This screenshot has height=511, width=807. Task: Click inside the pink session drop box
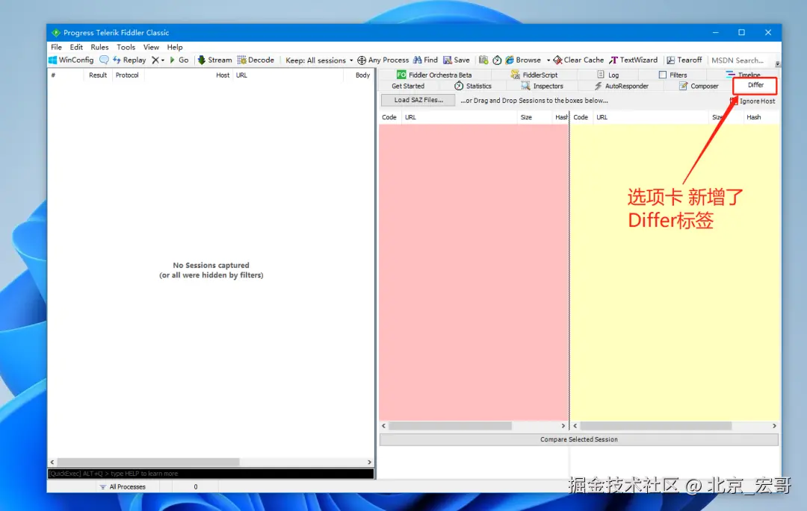(474, 272)
